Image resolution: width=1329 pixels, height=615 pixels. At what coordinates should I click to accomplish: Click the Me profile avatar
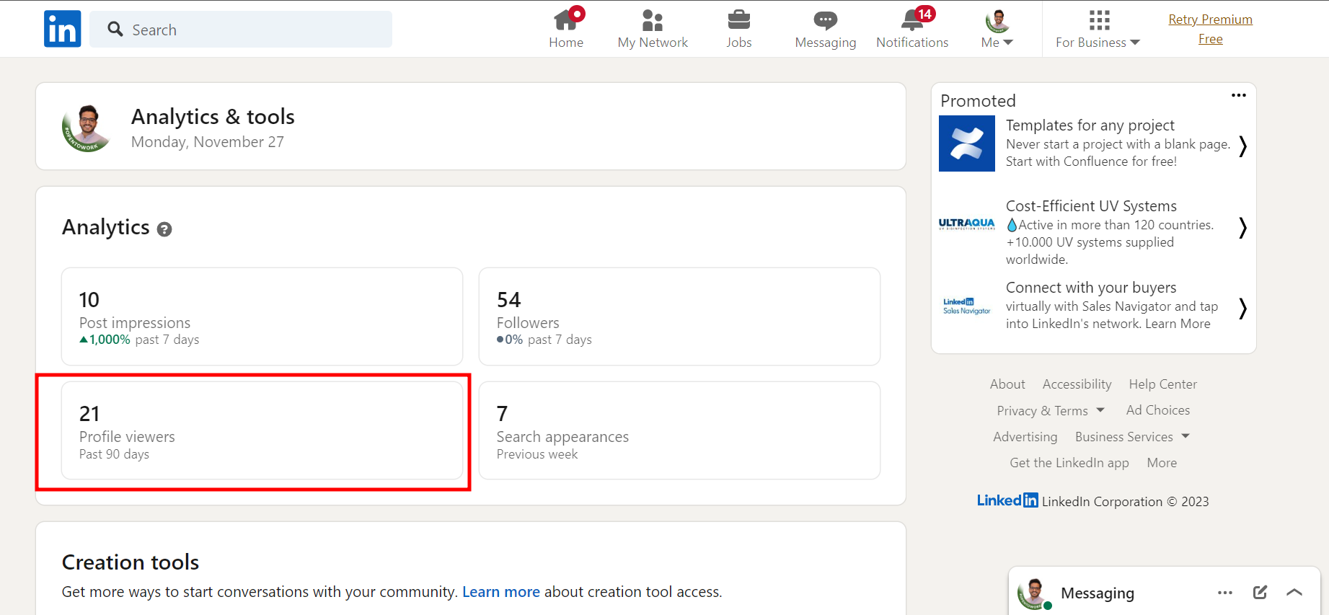point(997,21)
